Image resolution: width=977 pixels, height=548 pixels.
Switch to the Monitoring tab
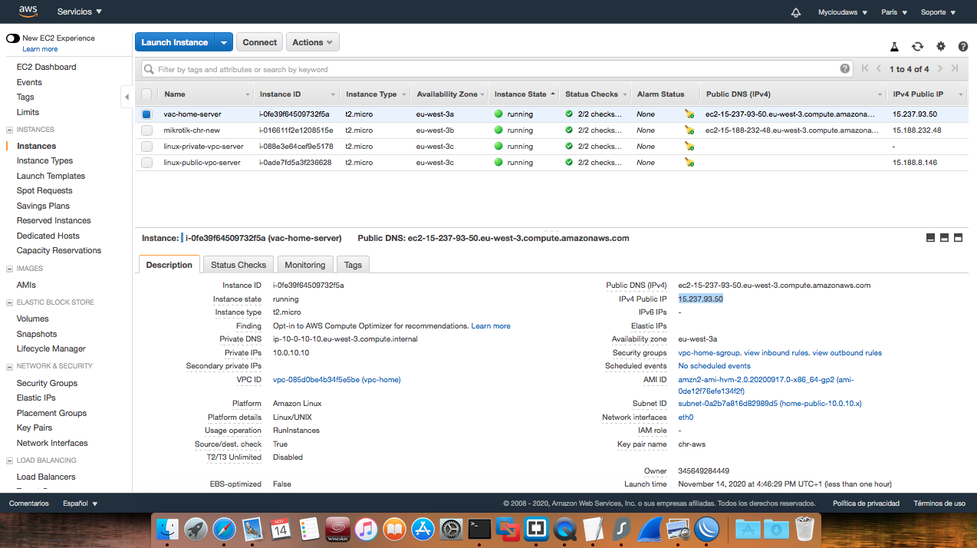[x=304, y=264]
